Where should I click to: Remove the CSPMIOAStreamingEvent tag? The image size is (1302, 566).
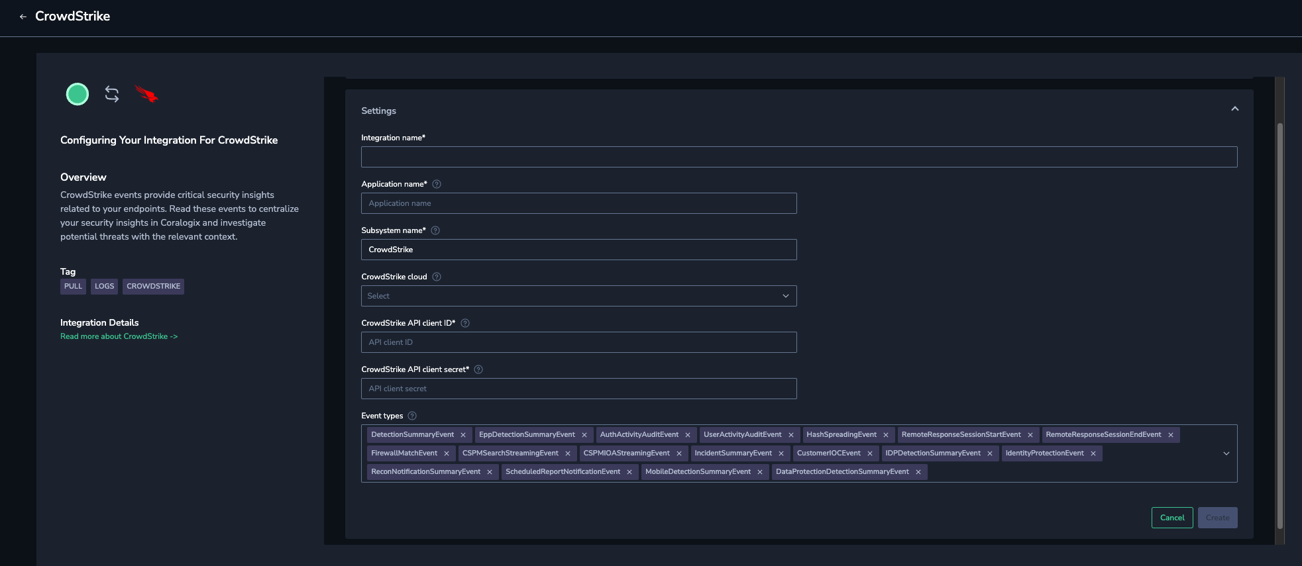(x=679, y=453)
